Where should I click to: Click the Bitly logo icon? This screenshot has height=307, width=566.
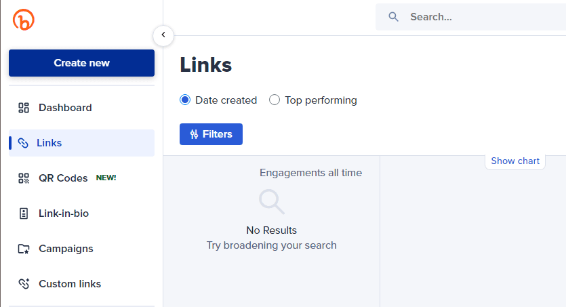[x=23, y=20]
